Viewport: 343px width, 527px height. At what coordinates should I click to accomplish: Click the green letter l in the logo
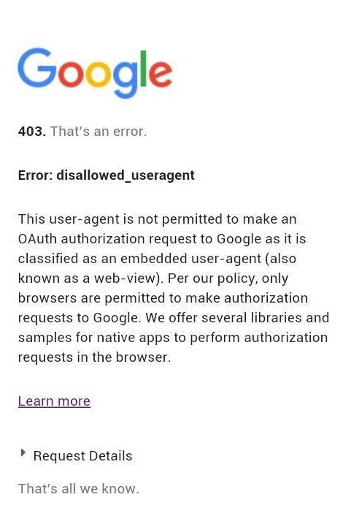pos(143,68)
